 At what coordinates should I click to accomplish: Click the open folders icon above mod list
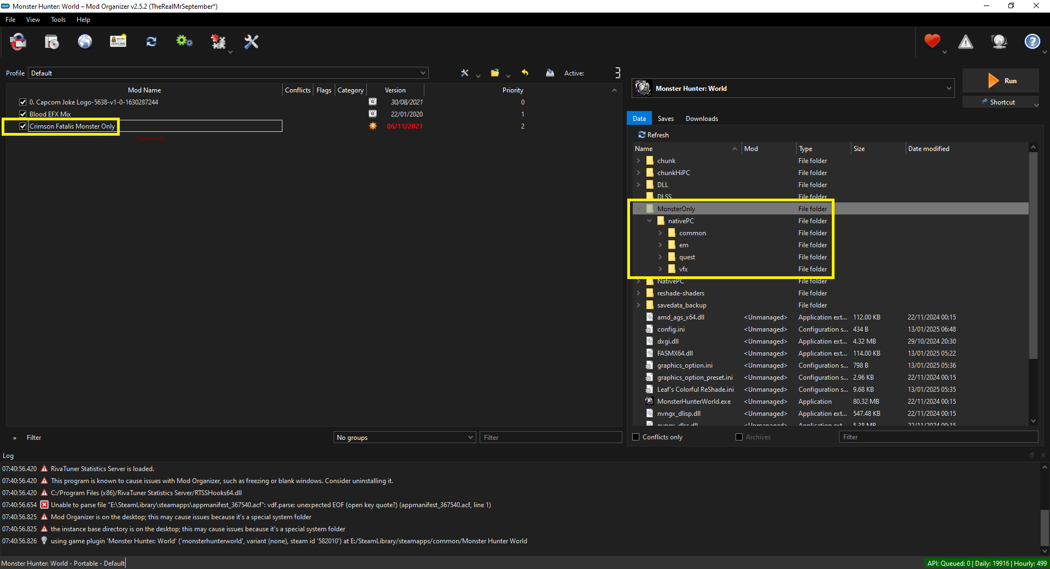click(x=495, y=73)
